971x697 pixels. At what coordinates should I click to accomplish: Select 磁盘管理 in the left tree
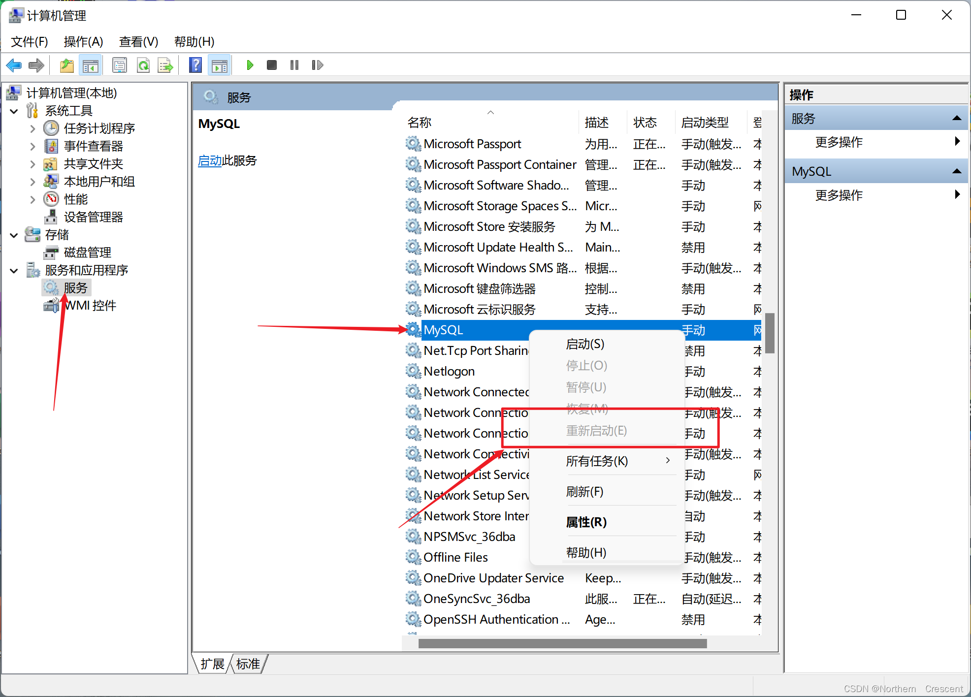(87, 253)
